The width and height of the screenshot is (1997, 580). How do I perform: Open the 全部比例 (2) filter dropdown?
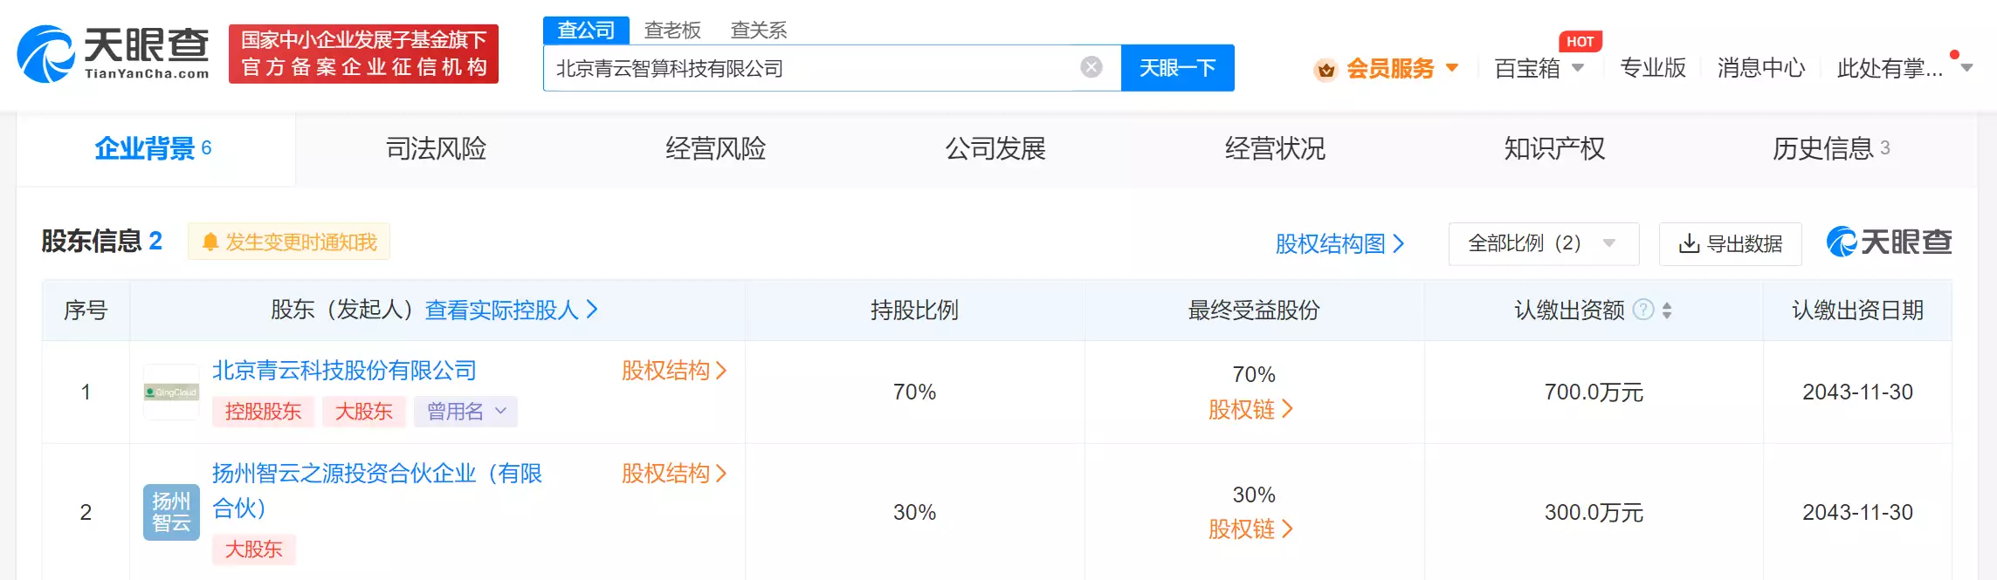1543,243
